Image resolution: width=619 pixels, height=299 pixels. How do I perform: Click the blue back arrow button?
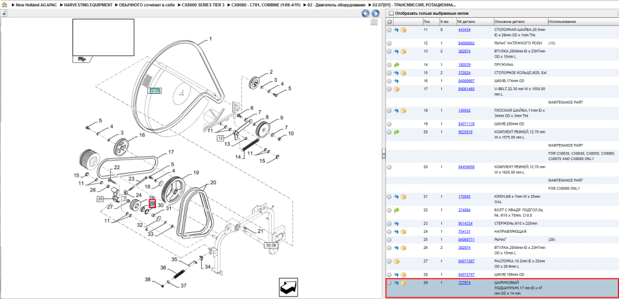[366, 14]
